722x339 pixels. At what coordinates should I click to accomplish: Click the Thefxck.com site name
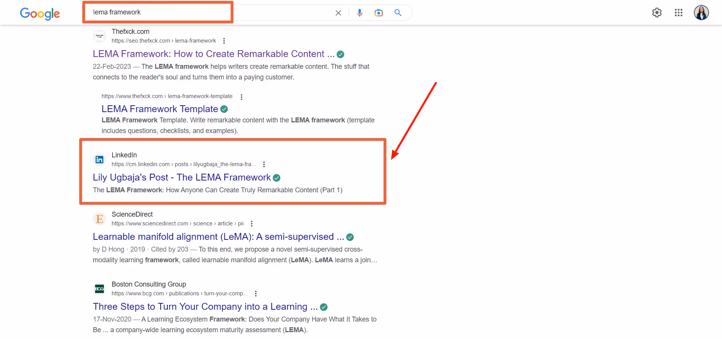pos(130,32)
